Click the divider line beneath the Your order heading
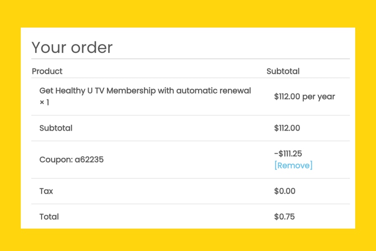The image size is (376, 251). click(x=191, y=59)
